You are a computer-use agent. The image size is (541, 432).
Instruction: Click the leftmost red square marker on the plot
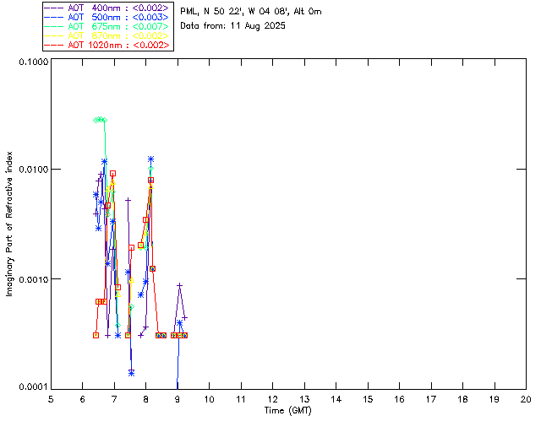[96, 335]
